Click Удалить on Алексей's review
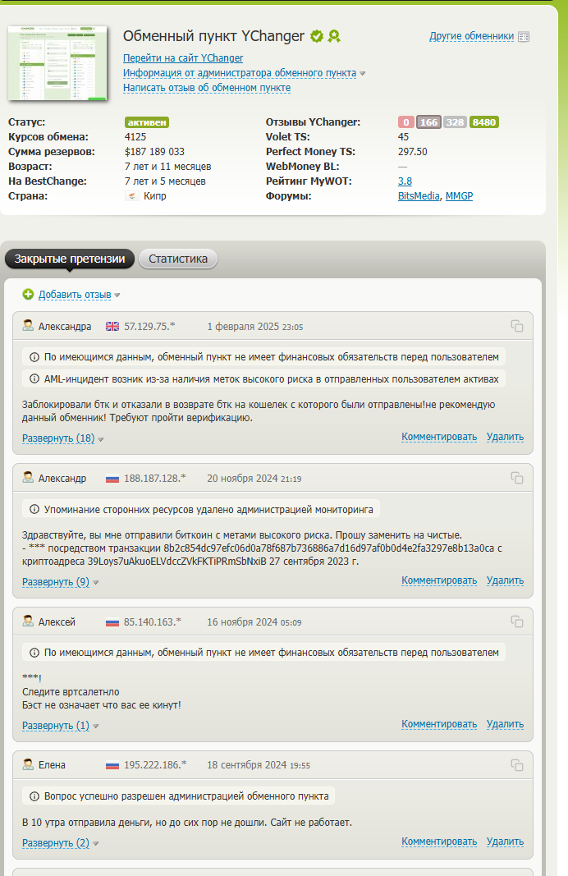This screenshot has height=876, width=568. coord(505,724)
